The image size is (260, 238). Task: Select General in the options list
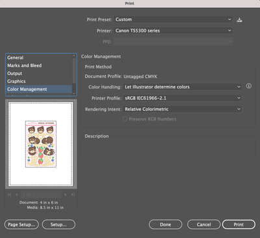pyautogui.click(x=39, y=58)
